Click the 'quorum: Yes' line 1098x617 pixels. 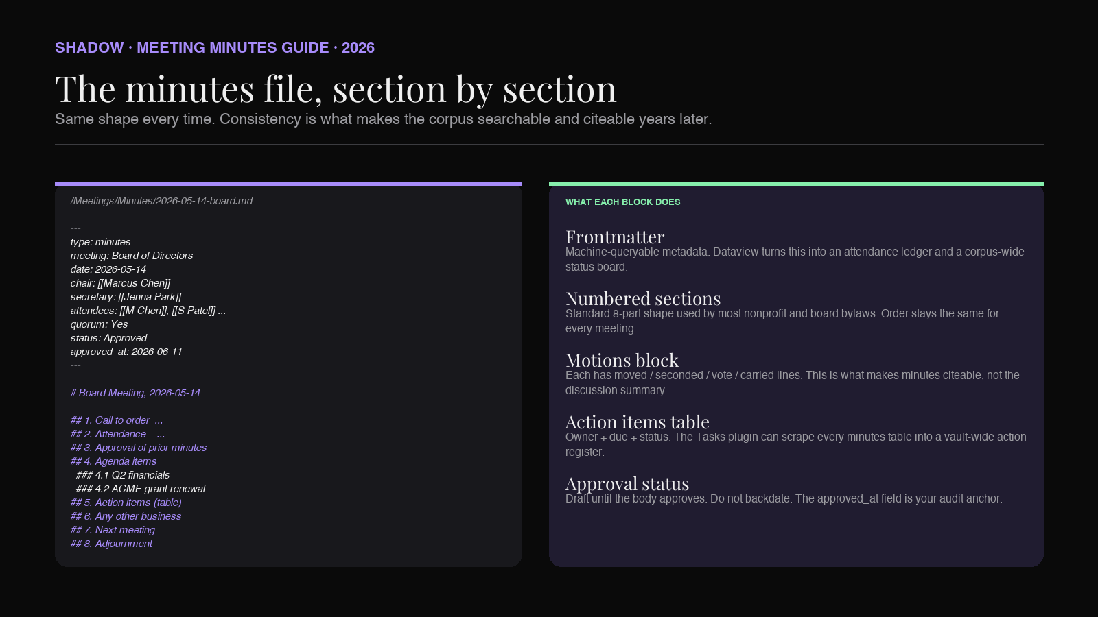99,324
